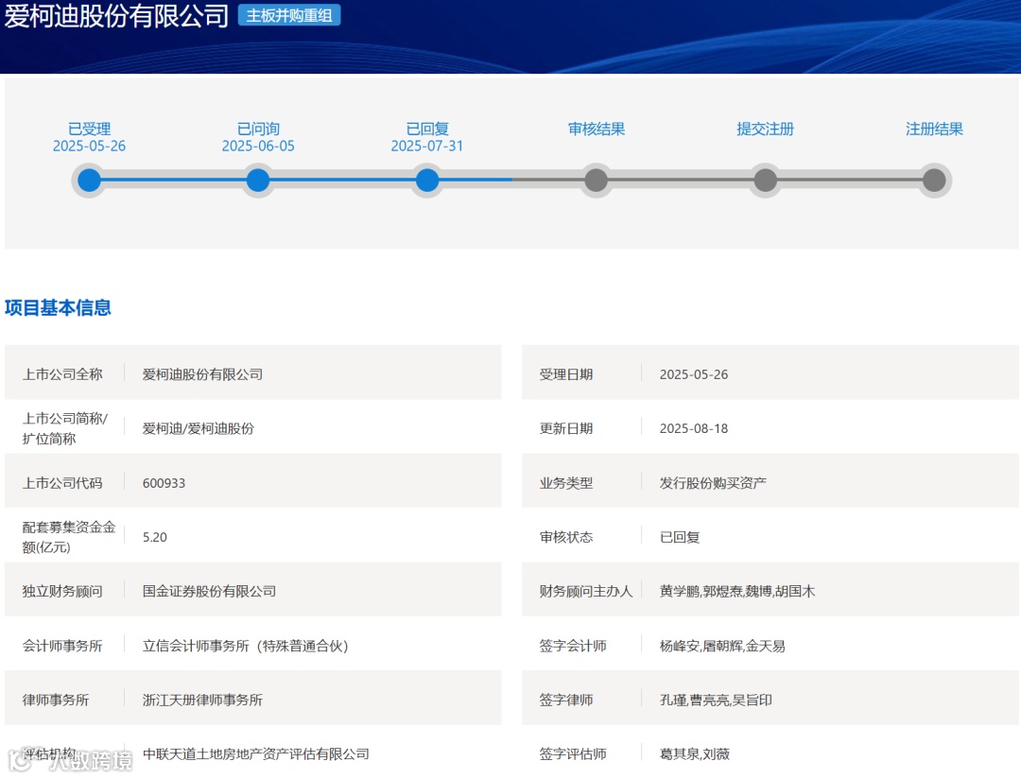Click the company full name value 爱柯迪股份有限公司
The width and height of the screenshot is (1021, 779).
click(x=202, y=374)
